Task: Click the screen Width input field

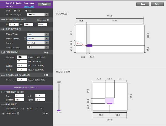Action: click(x=22, y=65)
